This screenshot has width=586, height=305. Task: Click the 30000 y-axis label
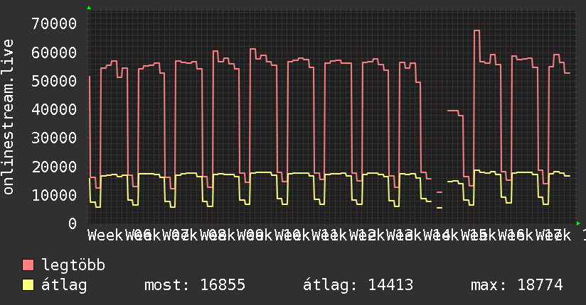click(x=54, y=138)
